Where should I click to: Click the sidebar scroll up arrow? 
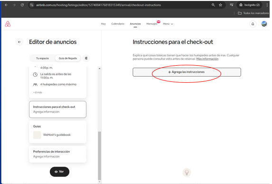point(99,69)
